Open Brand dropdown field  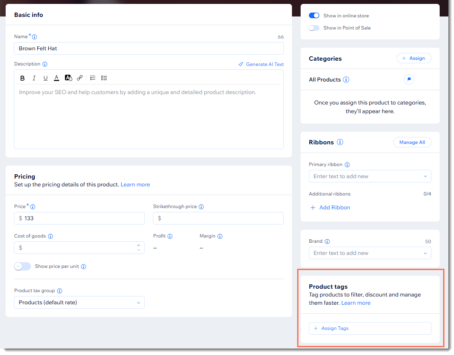click(x=370, y=253)
